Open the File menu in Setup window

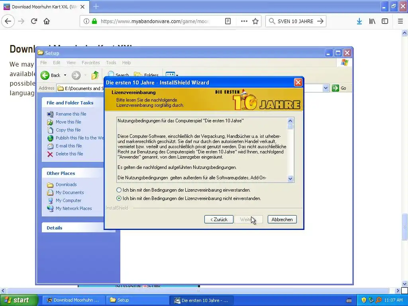click(x=43, y=63)
